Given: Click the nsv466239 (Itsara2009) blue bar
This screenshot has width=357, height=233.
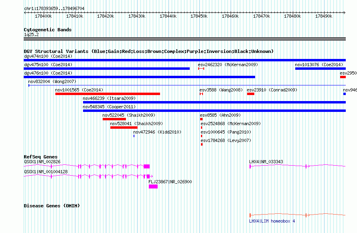Looking at the screenshot, I should tap(214, 102).
